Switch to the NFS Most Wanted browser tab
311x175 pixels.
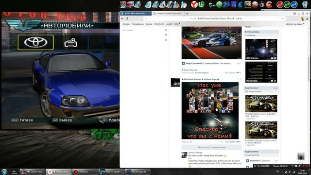pyautogui.click(x=136, y=13)
